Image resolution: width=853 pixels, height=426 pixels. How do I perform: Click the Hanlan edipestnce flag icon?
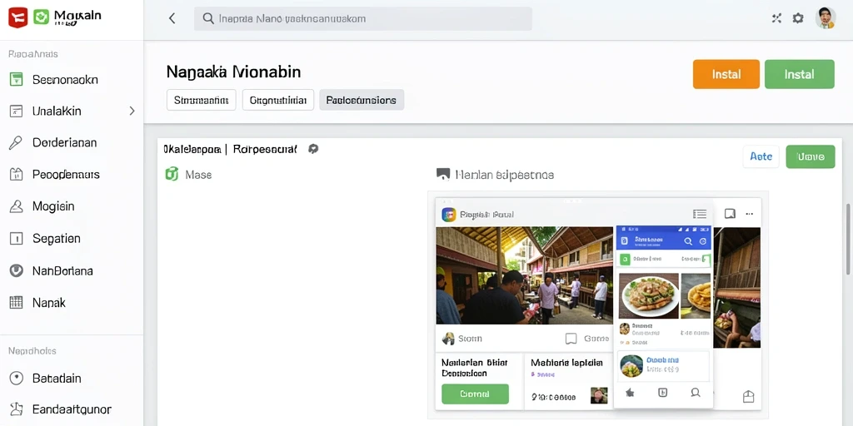443,175
